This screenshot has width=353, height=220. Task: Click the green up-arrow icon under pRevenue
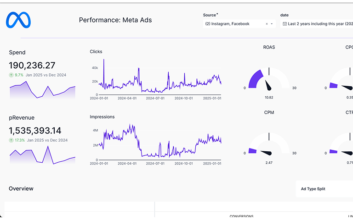(x=11, y=140)
